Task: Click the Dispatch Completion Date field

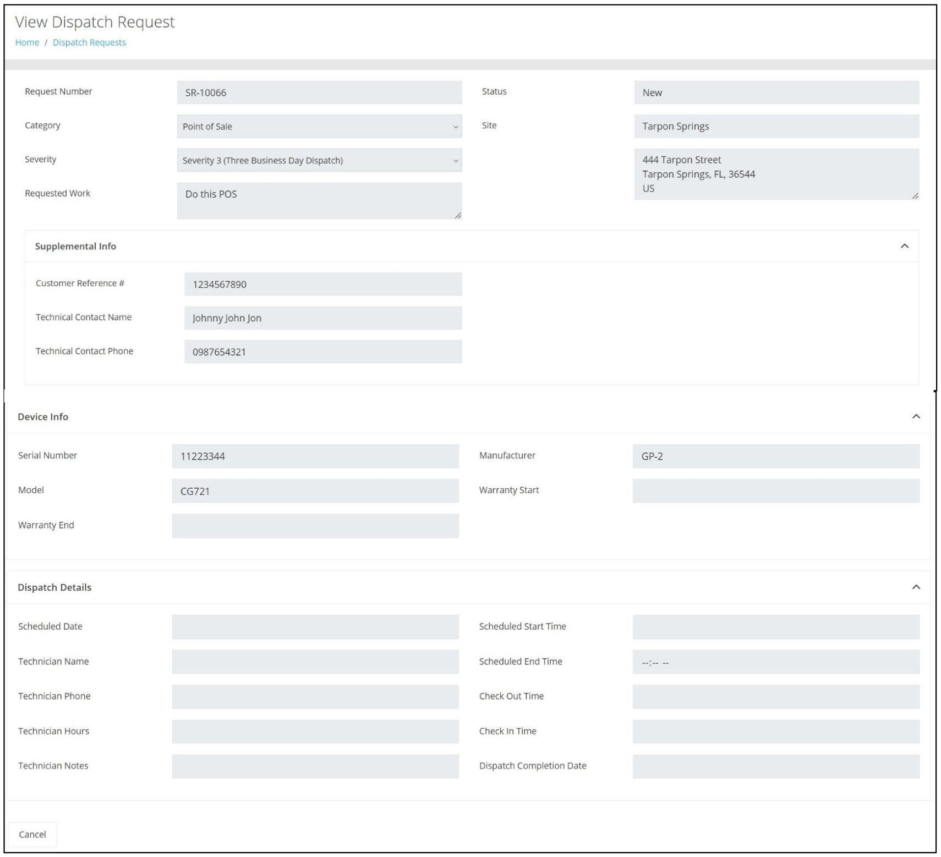Action: 776,766
